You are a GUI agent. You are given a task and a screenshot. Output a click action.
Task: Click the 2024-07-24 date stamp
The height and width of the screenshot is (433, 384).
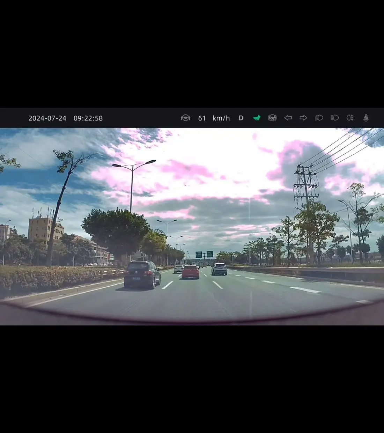coord(47,118)
